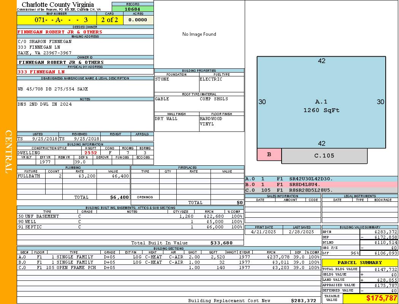This screenshot has width=399, height=304.
Task: Click the card indicator 2 of 2
Action: (110, 20)
